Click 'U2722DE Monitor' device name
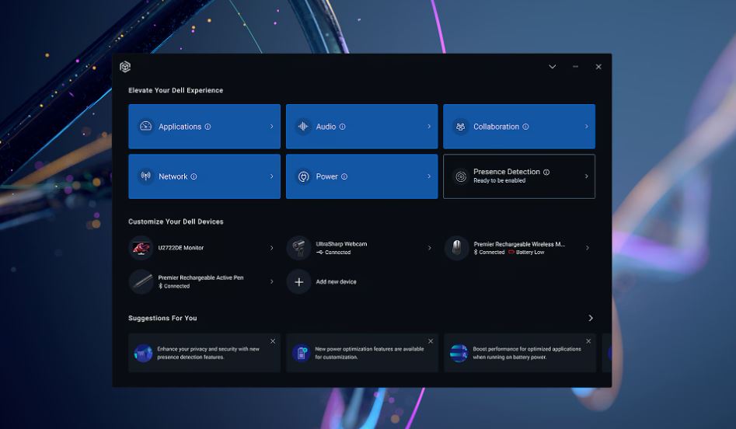Image resolution: width=736 pixels, height=429 pixels. click(181, 248)
